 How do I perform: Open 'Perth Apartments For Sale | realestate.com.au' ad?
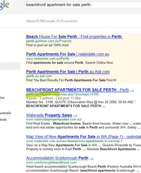pos(68,54)
